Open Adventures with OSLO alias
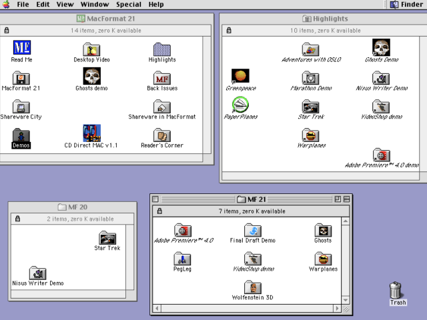Screen dimensions: 427x320 pyautogui.click(x=310, y=49)
